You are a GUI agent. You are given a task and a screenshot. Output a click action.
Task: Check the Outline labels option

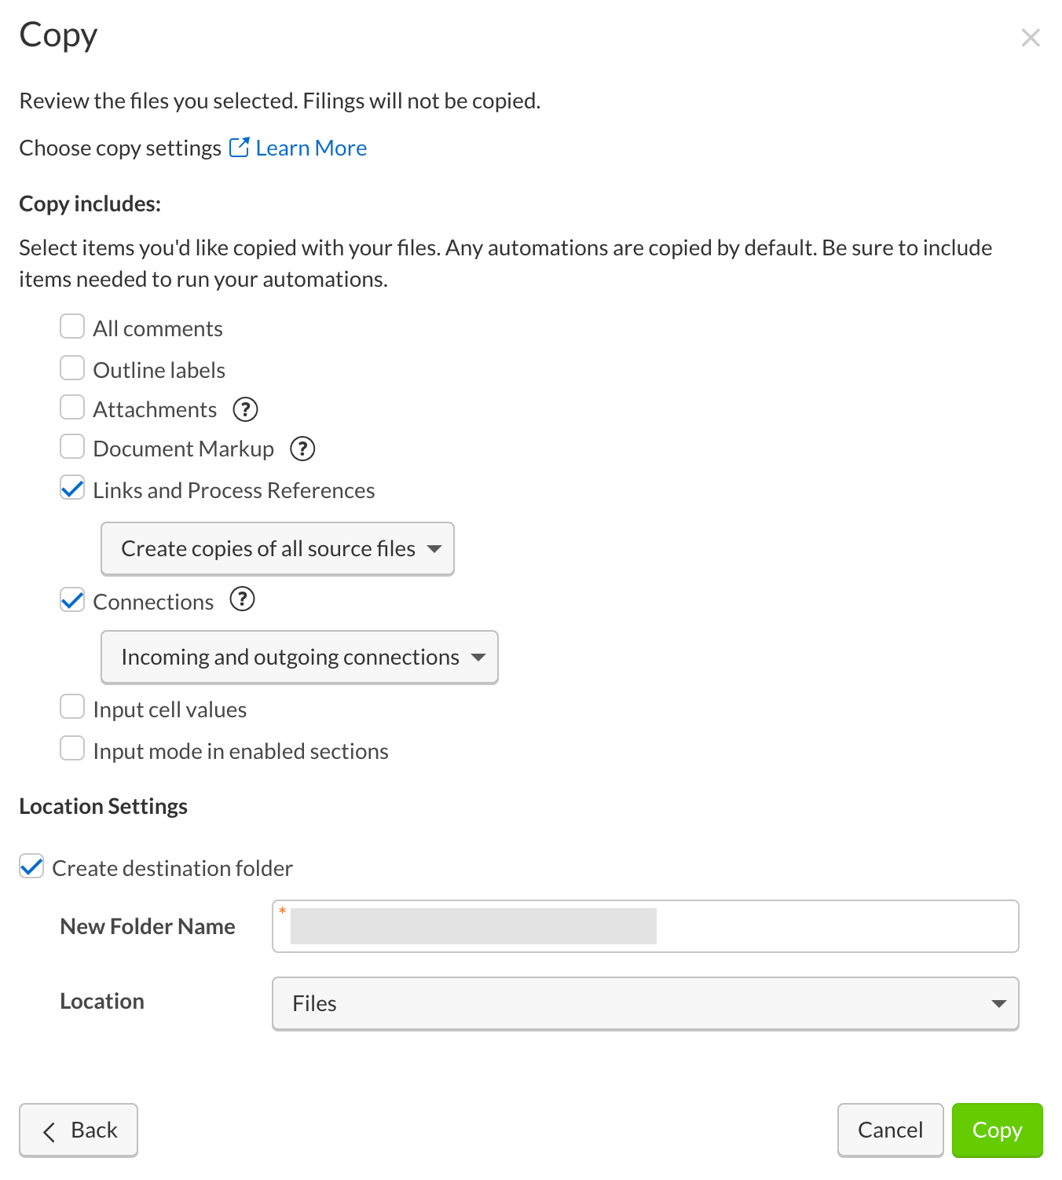(72, 368)
